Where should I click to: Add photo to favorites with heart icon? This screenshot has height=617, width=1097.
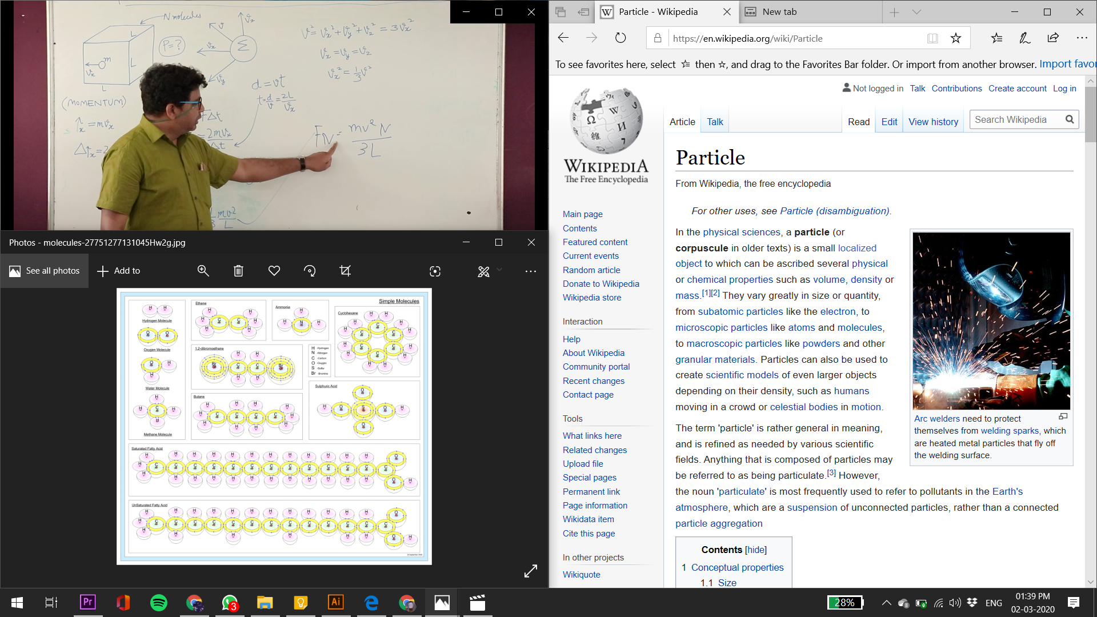pyautogui.click(x=274, y=271)
